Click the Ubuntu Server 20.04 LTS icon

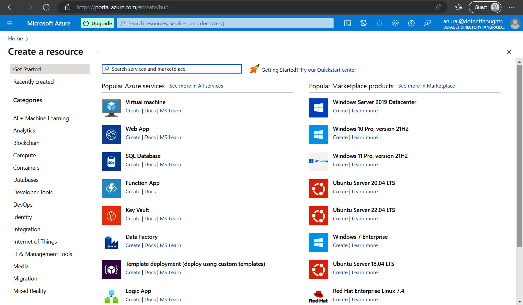click(319, 189)
